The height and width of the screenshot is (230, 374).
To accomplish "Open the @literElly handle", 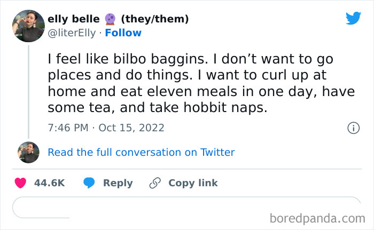I will 72,33.
